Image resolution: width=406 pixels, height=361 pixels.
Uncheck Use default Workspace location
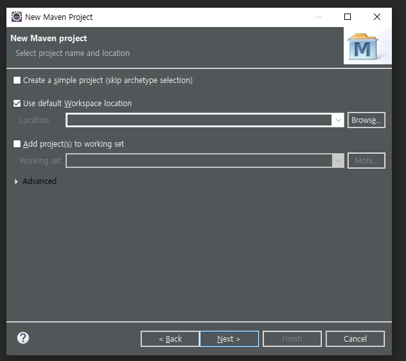click(17, 103)
